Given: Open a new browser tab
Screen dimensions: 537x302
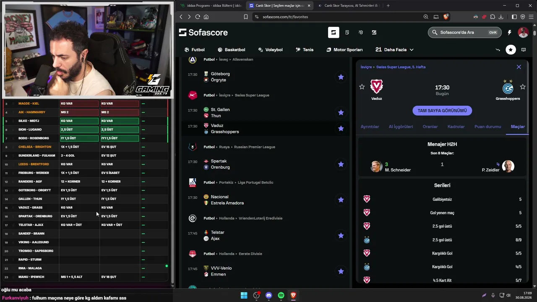Looking at the screenshot, I should point(388,5).
